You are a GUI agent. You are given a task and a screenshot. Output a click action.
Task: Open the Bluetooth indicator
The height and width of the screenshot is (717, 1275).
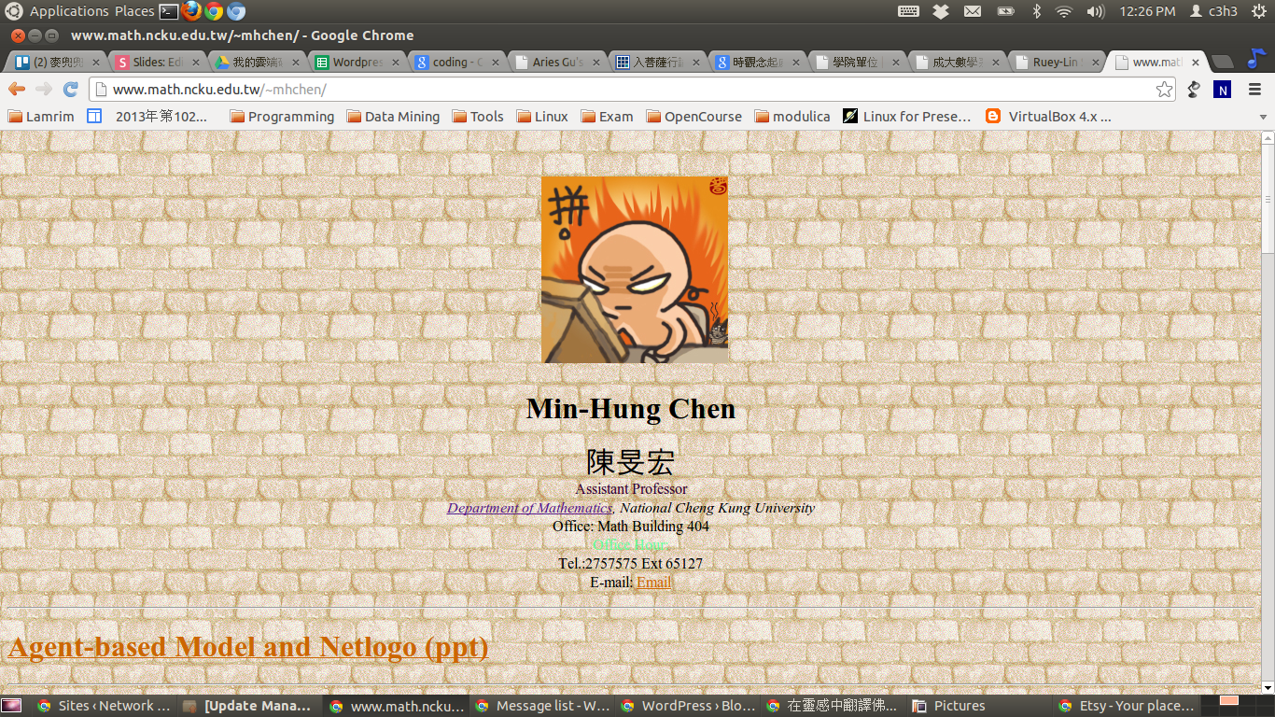[1036, 11]
